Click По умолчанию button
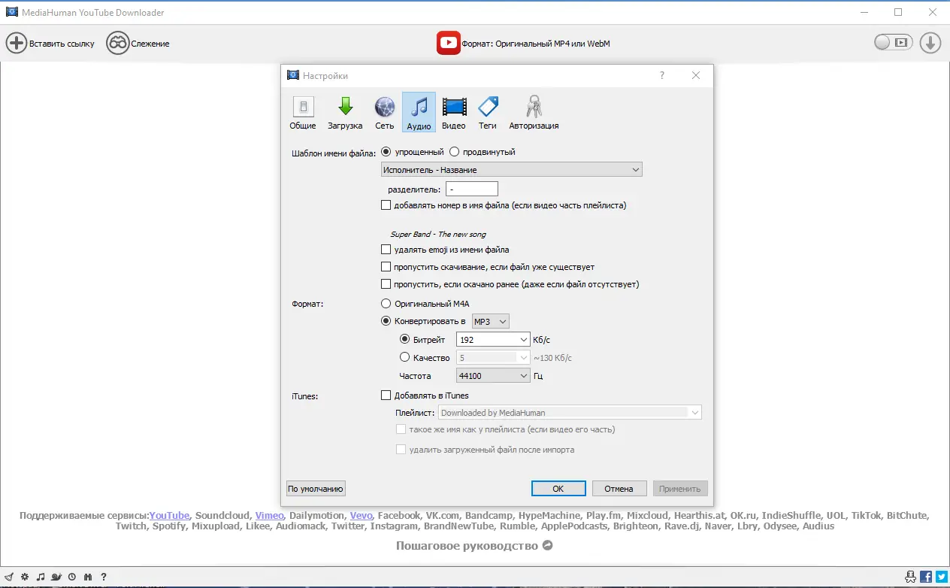Screen dimensions: 950x588 tap(316, 489)
